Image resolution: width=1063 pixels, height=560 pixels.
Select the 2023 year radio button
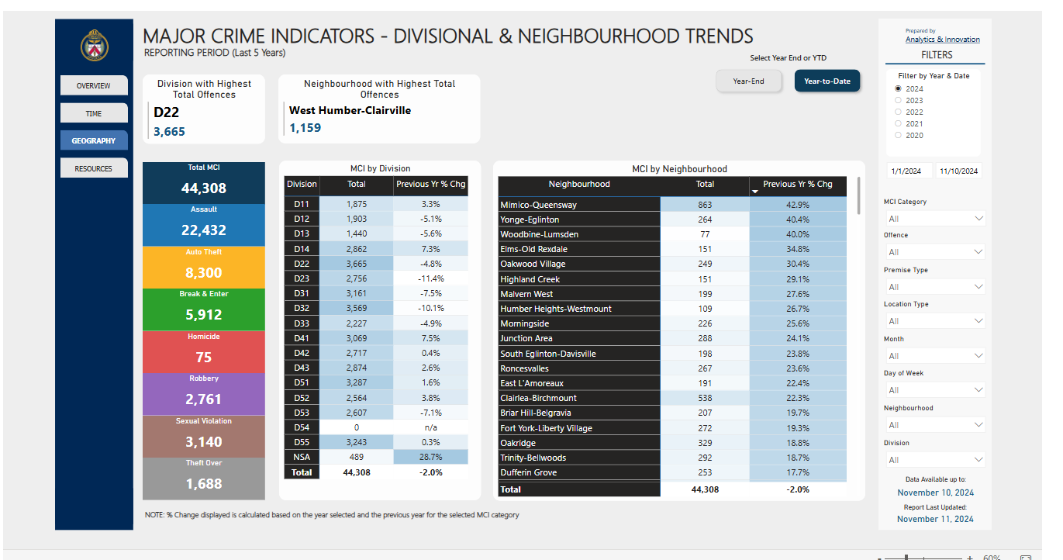(x=899, y=100)
